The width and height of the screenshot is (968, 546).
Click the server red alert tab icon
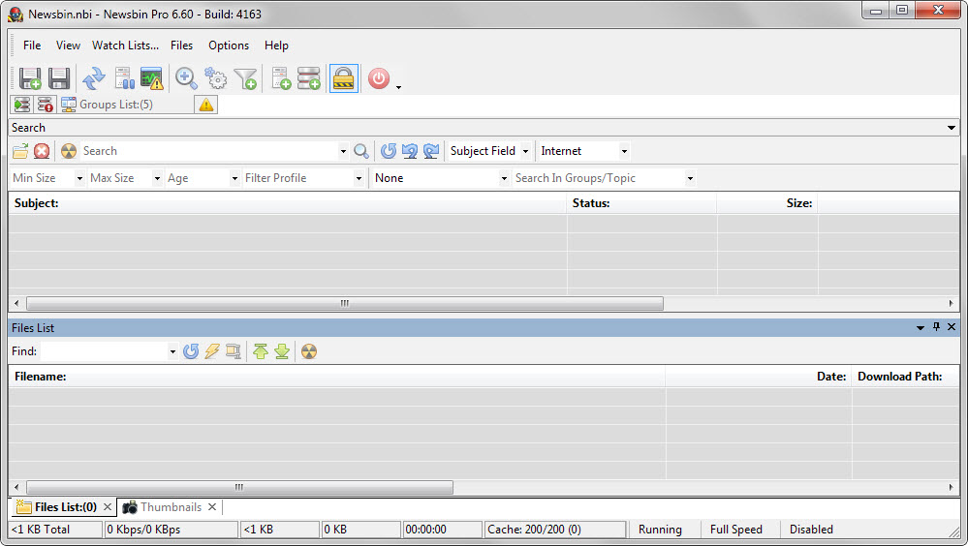tap(46, 105)
